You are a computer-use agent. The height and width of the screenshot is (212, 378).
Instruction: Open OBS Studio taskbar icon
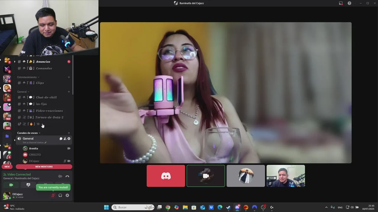click(263, 207)
